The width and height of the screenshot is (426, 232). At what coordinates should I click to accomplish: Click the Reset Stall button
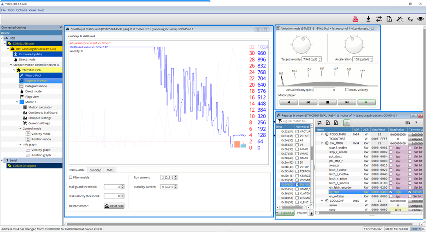tap(114, 206)
